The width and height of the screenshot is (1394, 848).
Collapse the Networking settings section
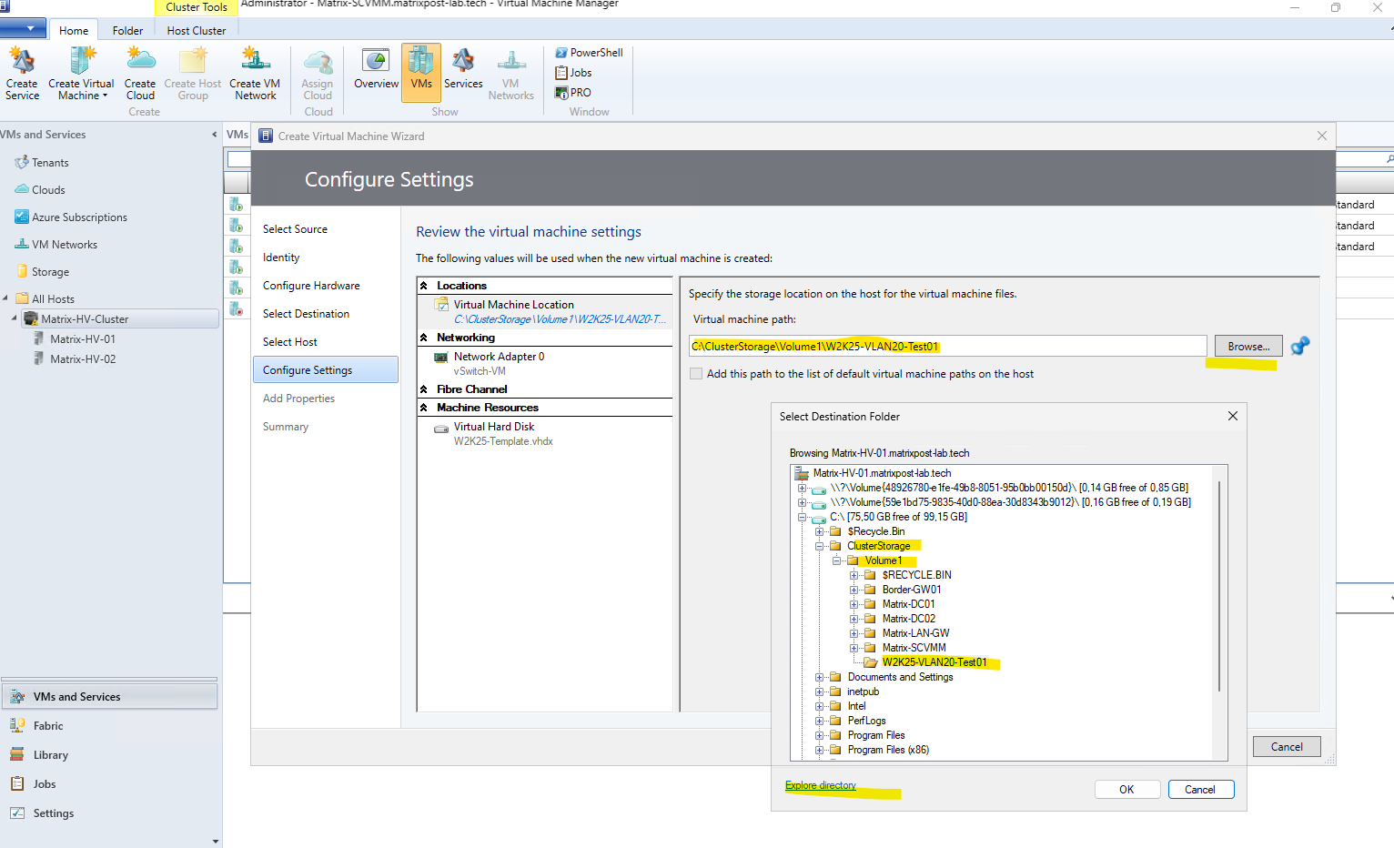point(424,338)
